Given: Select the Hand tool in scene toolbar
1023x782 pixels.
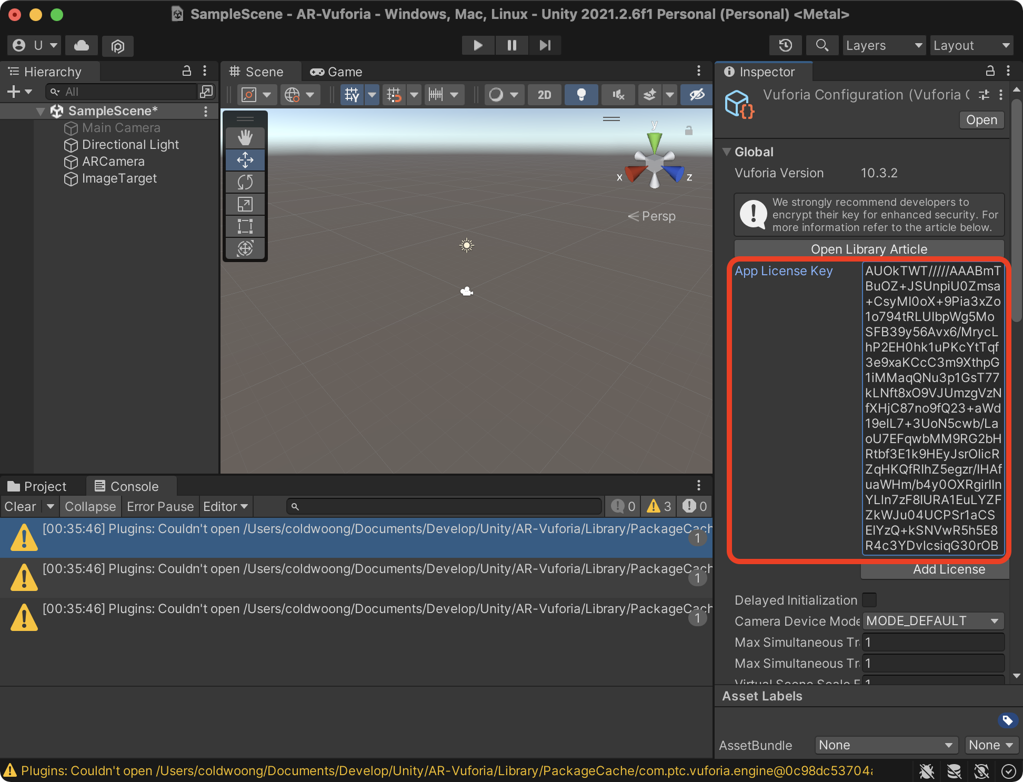Looking at the screenshot, I should click(245, 138).
